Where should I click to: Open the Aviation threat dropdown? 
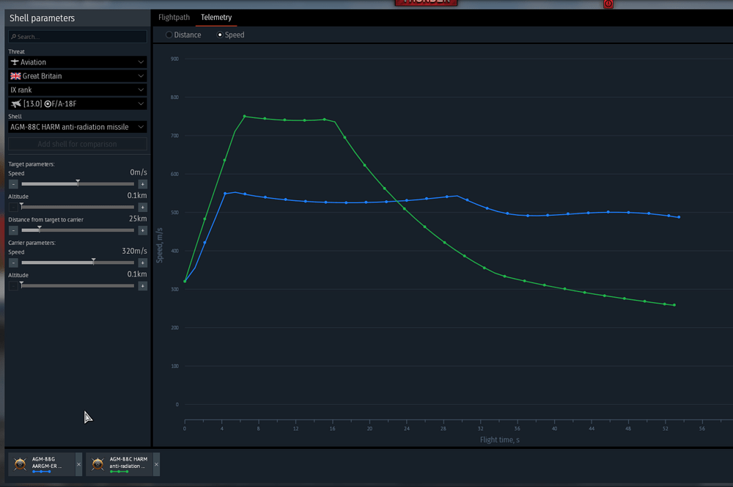78,62
